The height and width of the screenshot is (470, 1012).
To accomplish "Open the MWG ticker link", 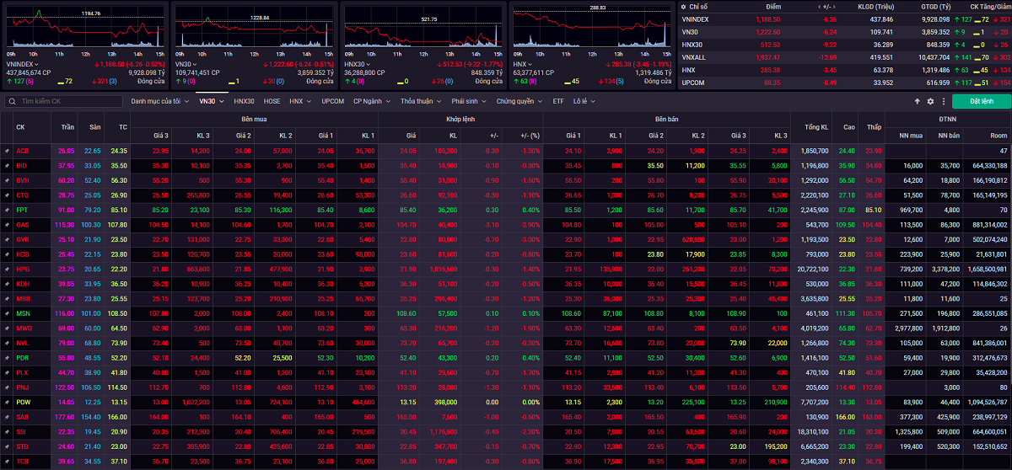I will tap(24, 328).
